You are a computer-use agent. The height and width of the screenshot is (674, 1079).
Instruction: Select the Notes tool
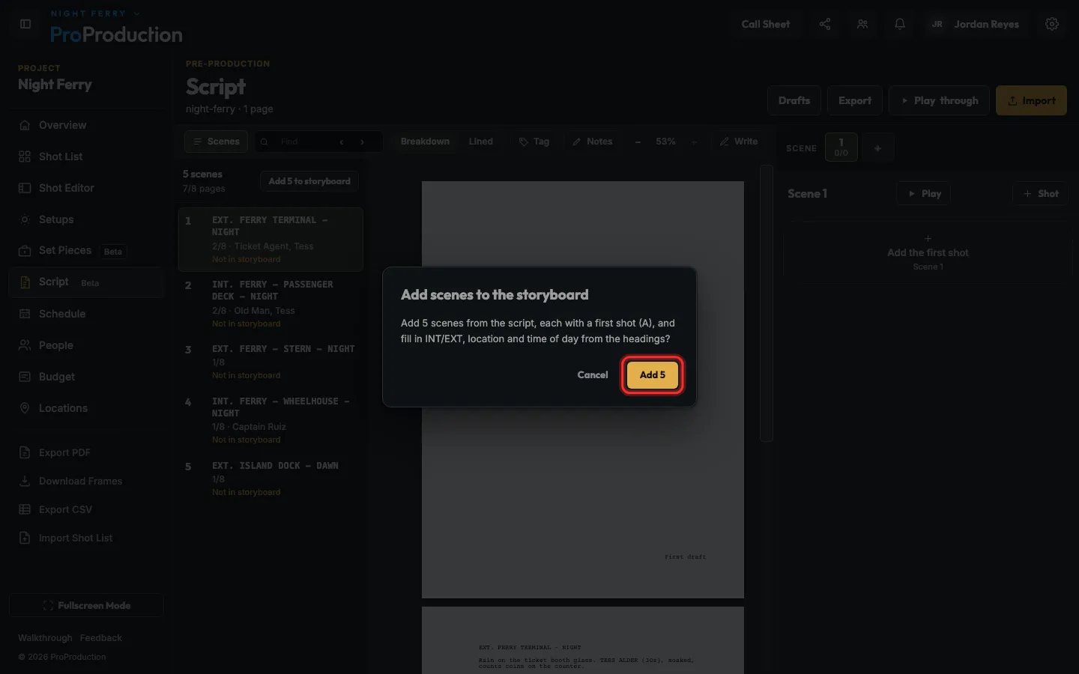pos(593,142)
